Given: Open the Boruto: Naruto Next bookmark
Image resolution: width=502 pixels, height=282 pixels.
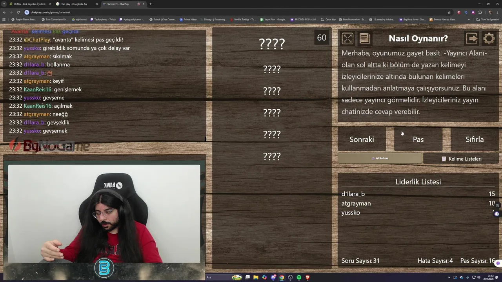Looking at the screenshot, I should (x=443, y=19).
